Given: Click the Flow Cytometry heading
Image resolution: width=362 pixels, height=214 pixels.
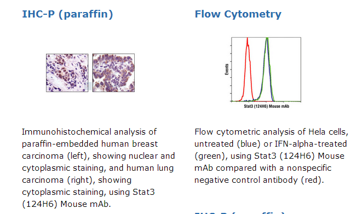Looking at the screenshot, I should click(x=238, y=14).
